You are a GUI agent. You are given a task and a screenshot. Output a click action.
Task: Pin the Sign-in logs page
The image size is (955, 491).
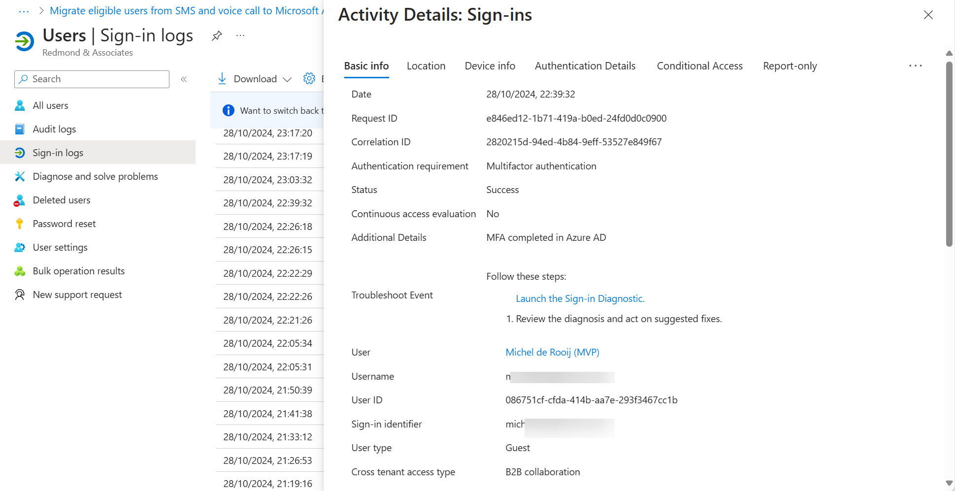point(216,35)
